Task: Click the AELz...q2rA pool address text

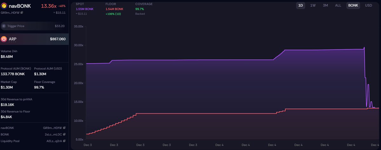Action: [54, 140]
